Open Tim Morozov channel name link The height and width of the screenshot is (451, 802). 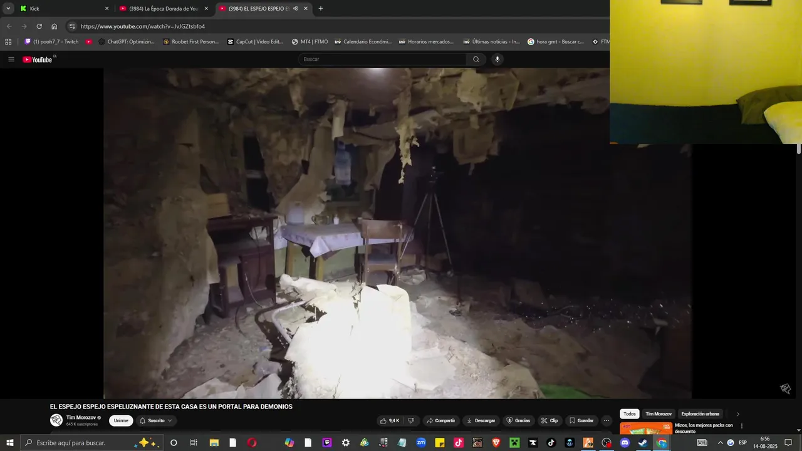coord(81,417)
